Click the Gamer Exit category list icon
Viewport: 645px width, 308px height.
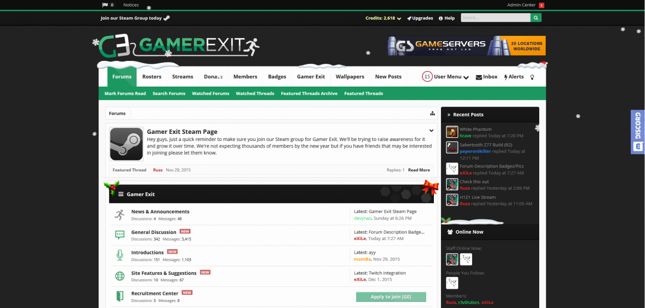coord(121,194)
